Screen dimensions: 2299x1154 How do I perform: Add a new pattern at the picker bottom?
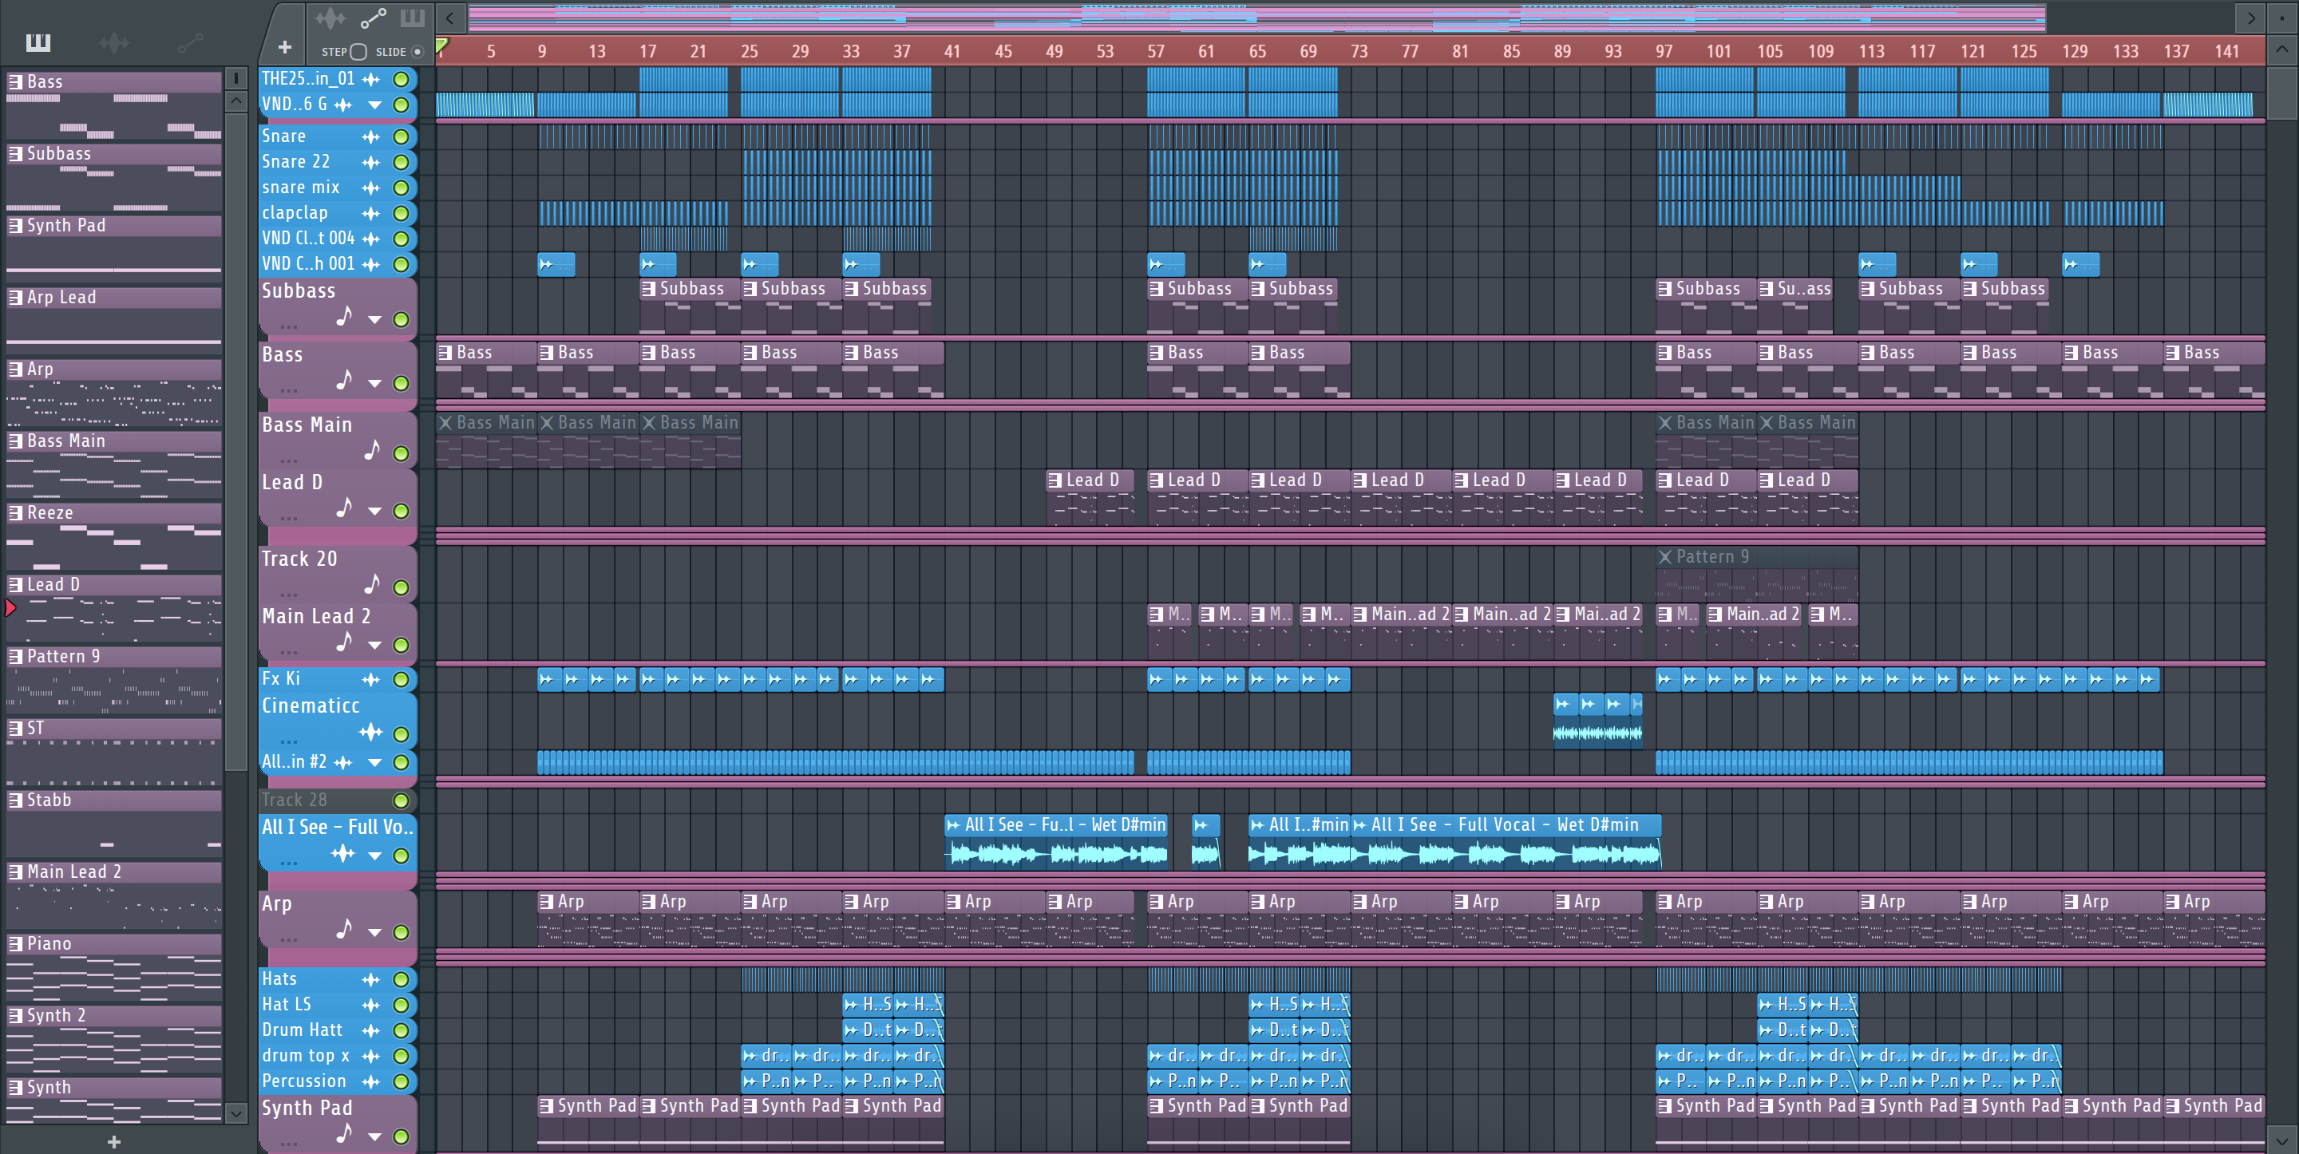tap(113, 1141)
